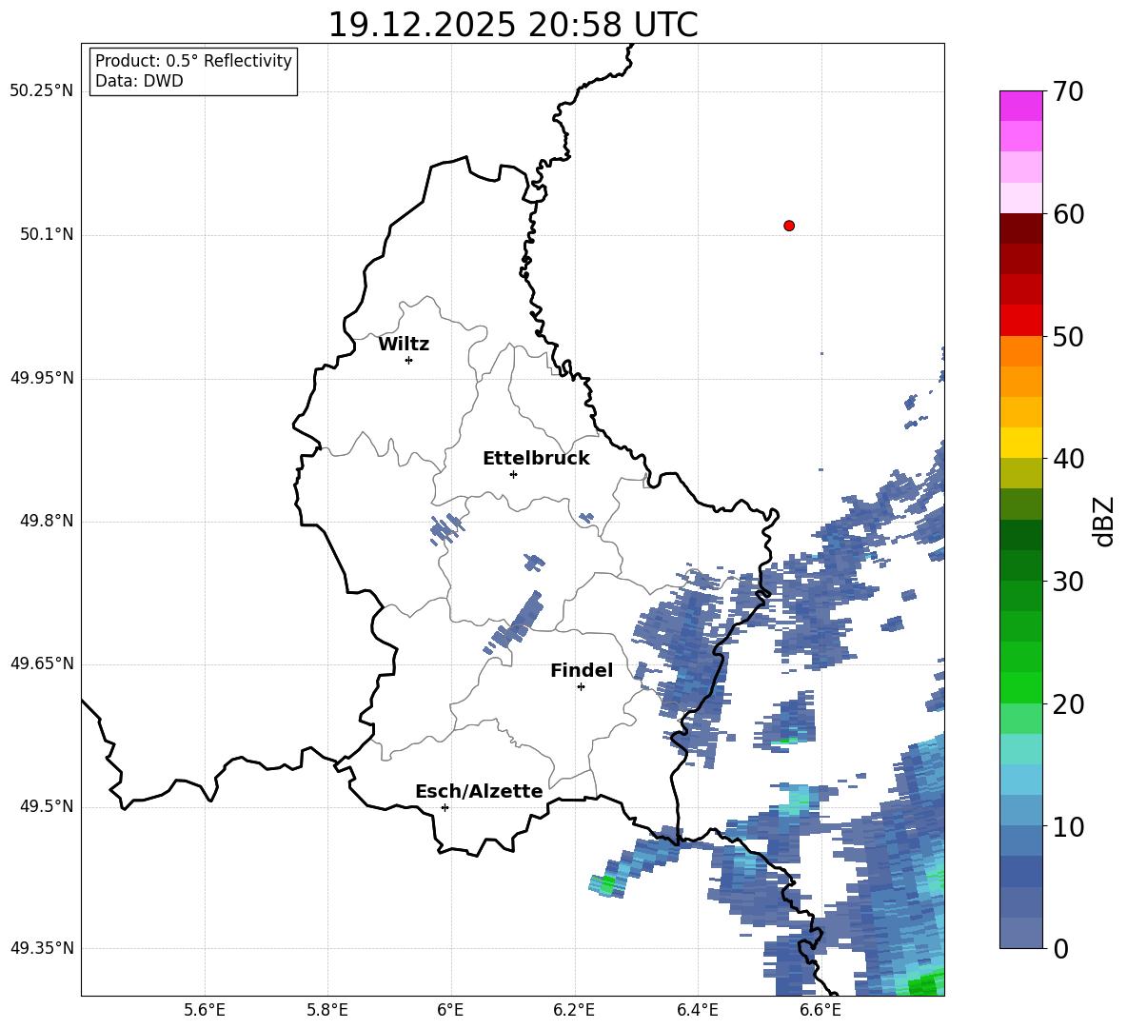Click the "49.8°N" latitude label
This screenshot has width=1127, height=1029.
(x=47, y=521)
